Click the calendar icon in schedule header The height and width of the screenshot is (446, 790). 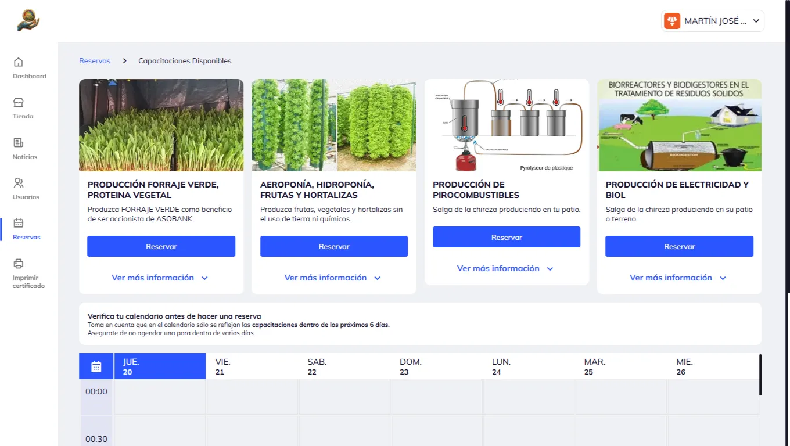click(x=96, y=366)
